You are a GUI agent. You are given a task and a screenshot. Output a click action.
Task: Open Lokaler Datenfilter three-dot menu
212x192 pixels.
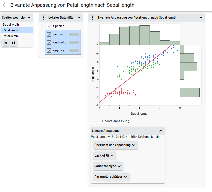coord(43,18)
